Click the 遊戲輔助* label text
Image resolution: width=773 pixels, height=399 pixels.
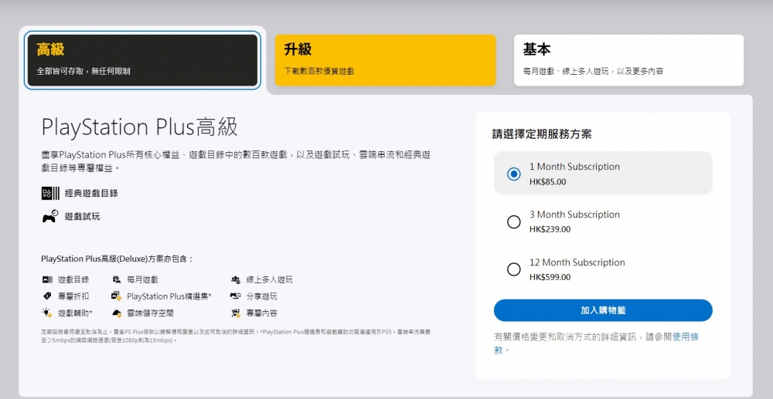click(75, 313)
